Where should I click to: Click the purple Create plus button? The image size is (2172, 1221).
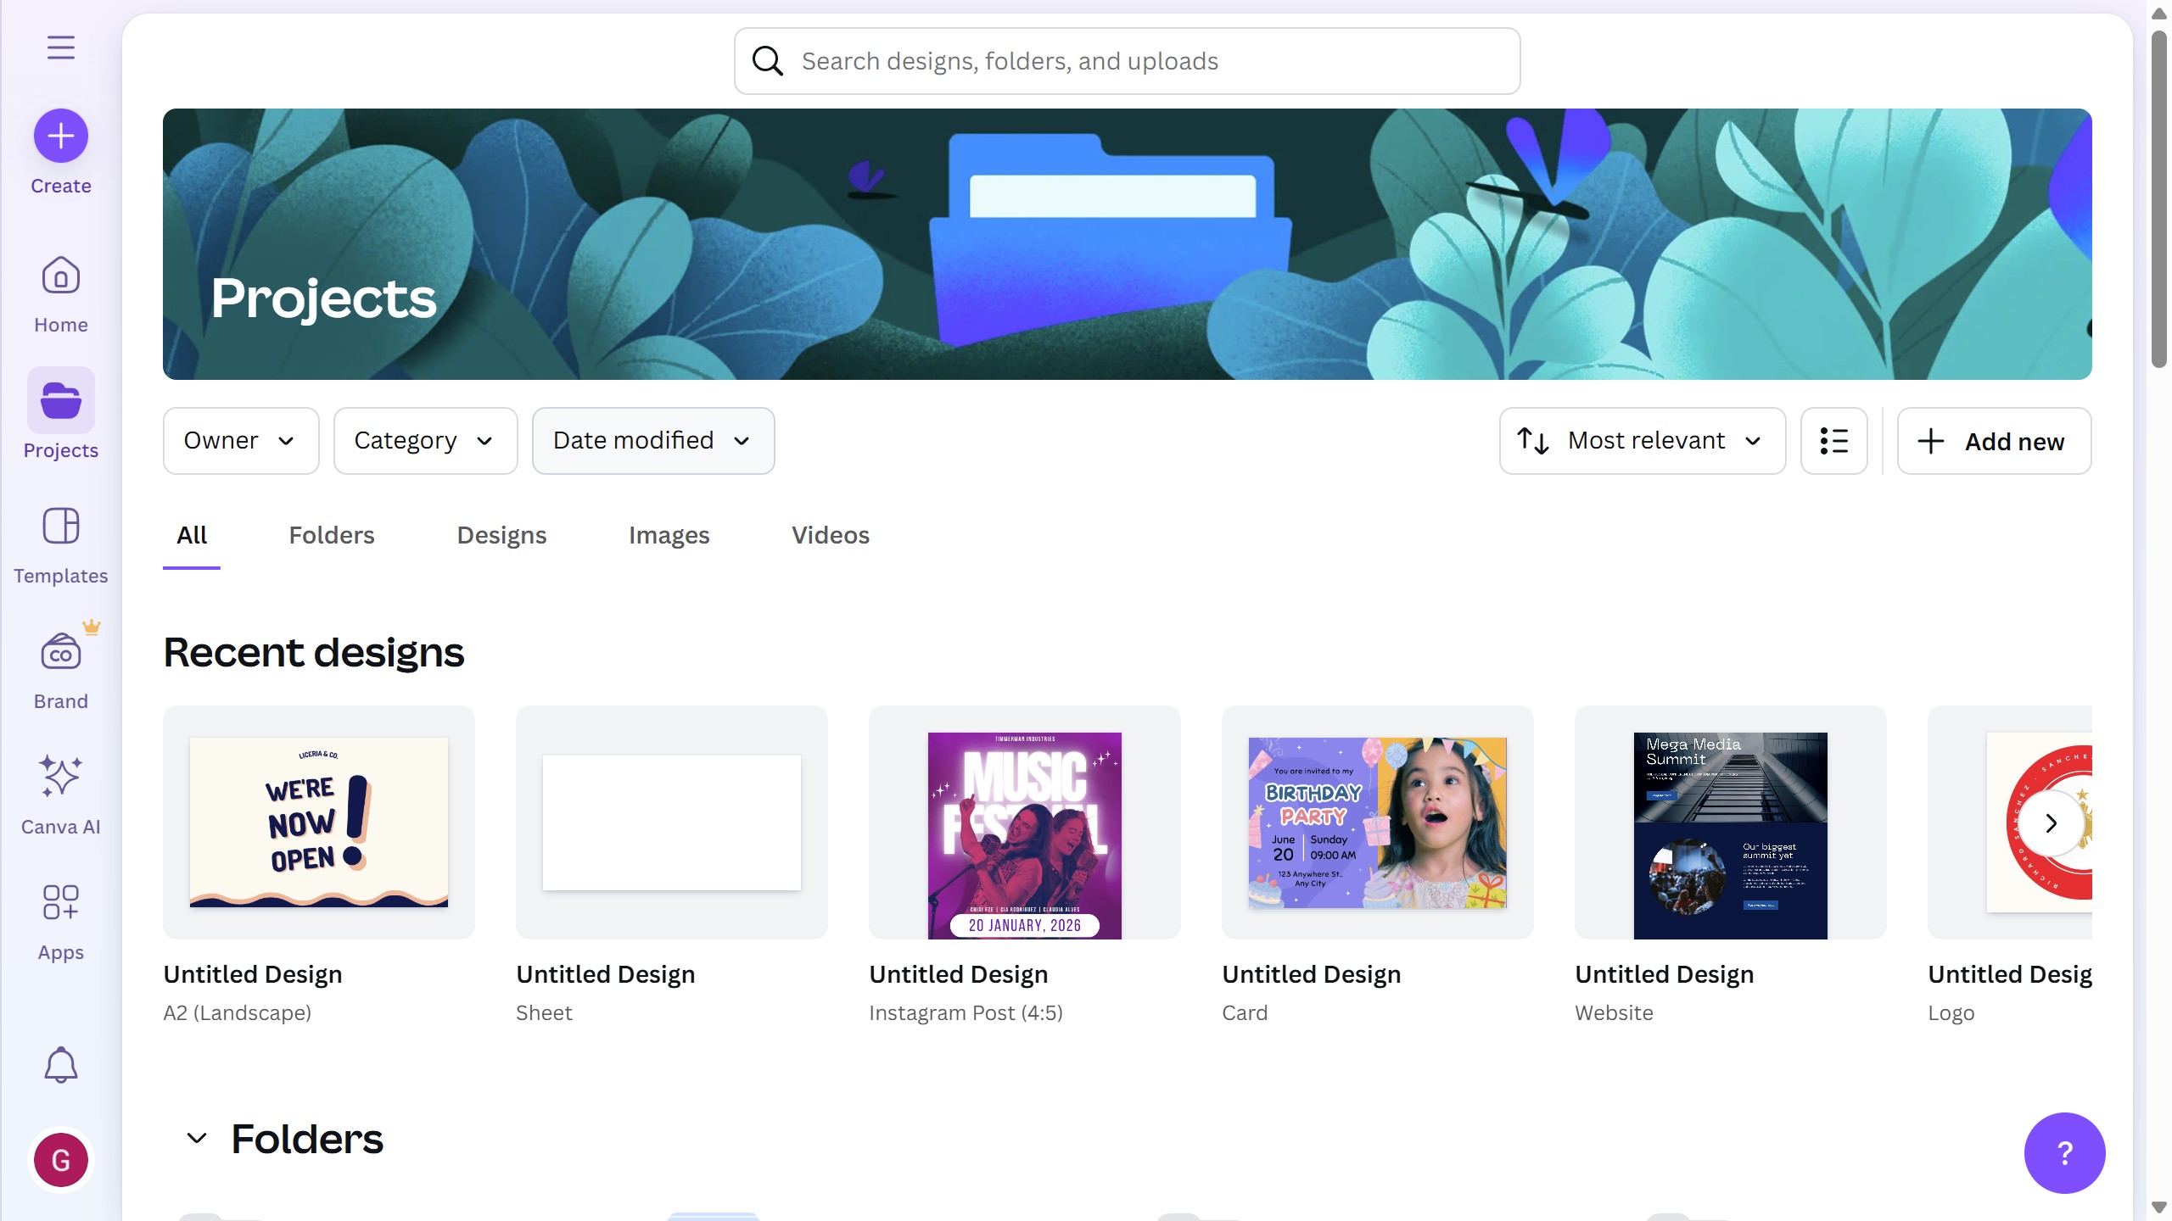(x=60, y=136)
